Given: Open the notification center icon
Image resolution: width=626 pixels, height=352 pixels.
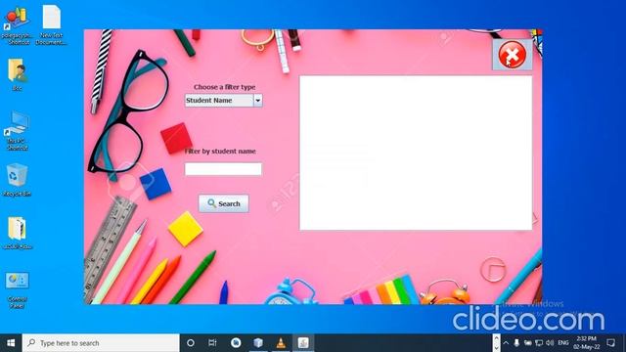Looking at the screenshot, I should point(610,343).
